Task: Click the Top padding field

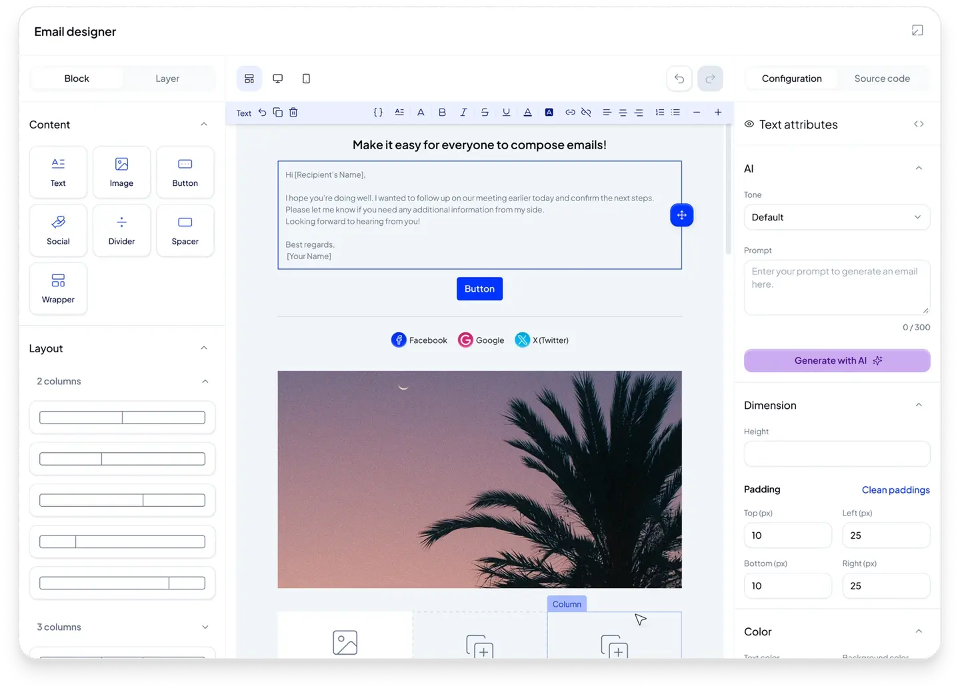Action: (787, 535)
